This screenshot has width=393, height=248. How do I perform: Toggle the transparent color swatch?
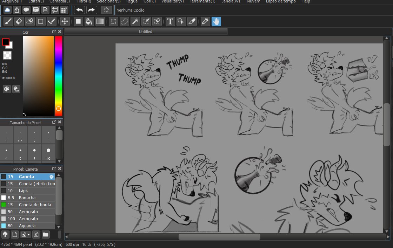coord(7,55)
